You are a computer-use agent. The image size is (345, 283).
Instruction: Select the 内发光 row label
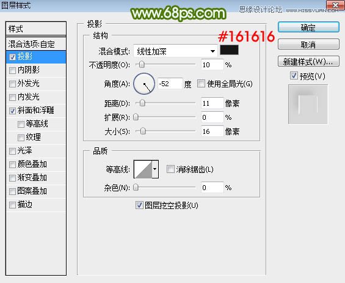(x=28, y=97)
